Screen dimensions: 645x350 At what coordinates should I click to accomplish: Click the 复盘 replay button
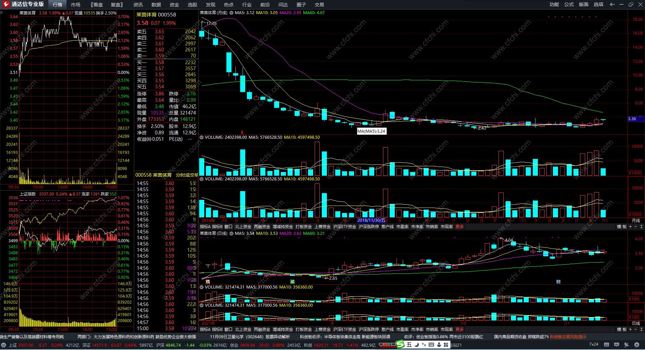pos(117,5)
